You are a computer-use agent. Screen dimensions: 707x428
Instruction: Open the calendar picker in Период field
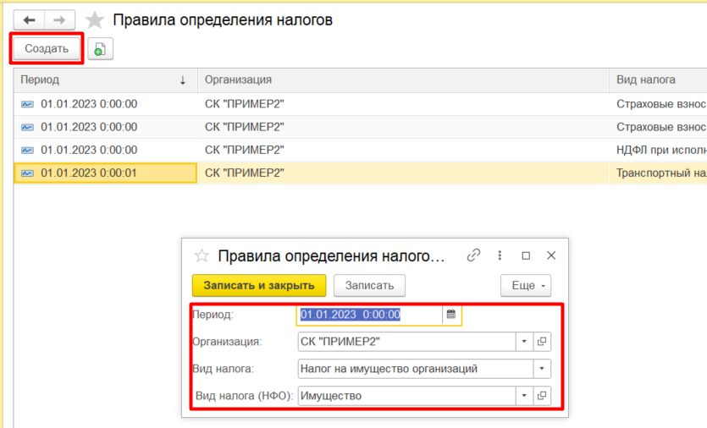(x=451, y=314)
